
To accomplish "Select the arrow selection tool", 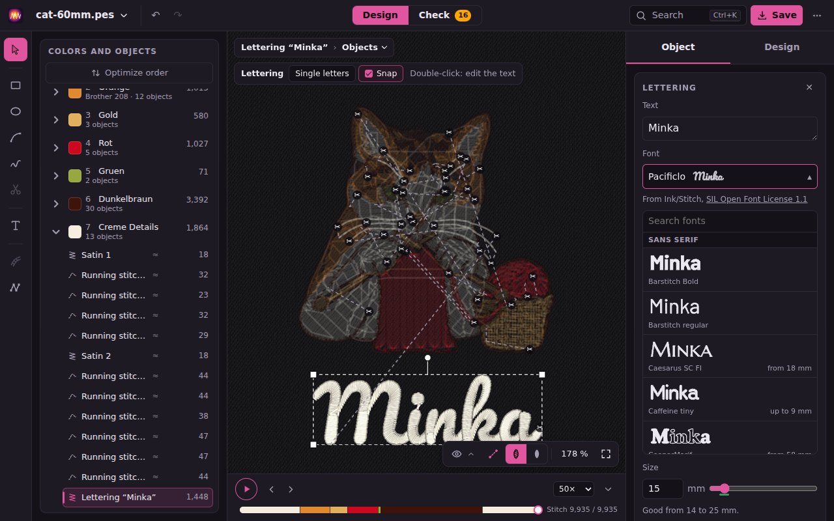I will coord(16,49).
